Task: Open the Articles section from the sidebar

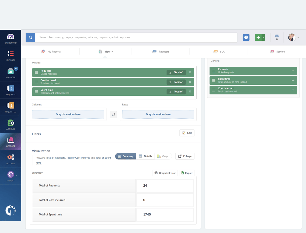Action: tap(11, 124)
